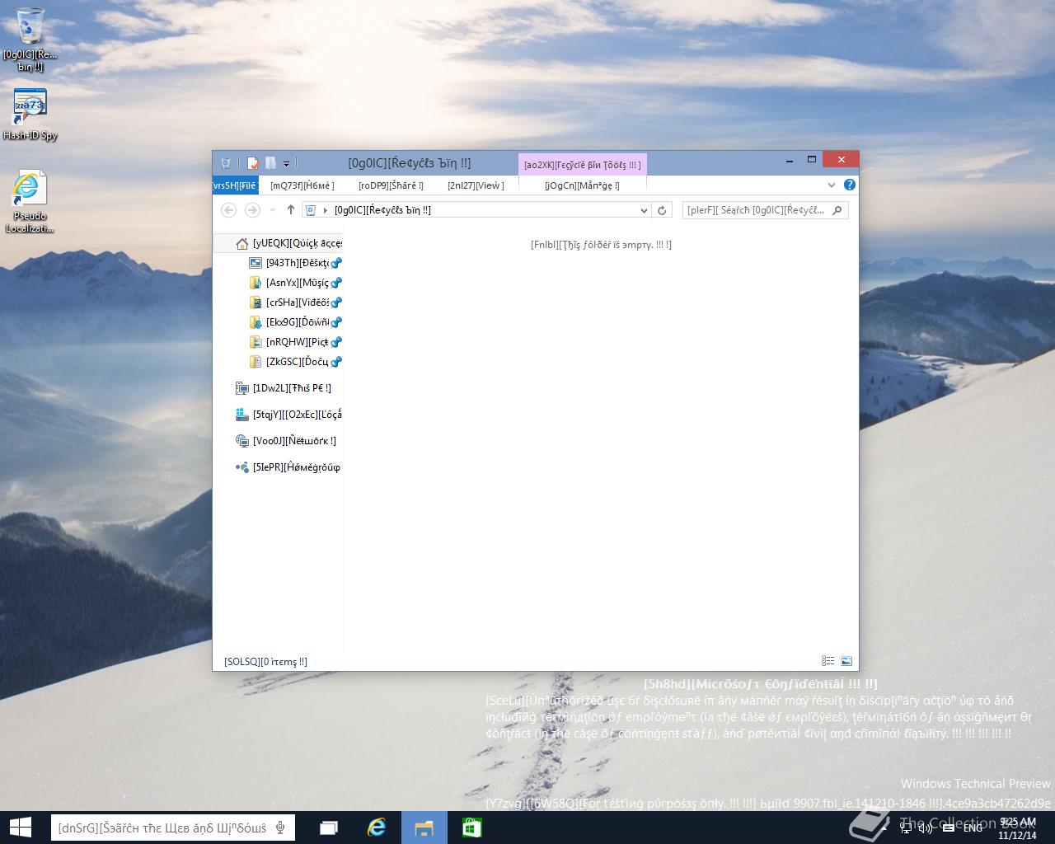Open the Customize Quick Access Toolbar dropdown
This screenshot has width=1055, height=844.
(x=286, y=163)
